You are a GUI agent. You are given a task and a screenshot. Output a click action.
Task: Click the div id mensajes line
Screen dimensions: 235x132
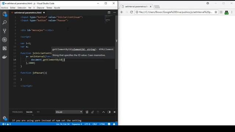click(x=37, y=30)
